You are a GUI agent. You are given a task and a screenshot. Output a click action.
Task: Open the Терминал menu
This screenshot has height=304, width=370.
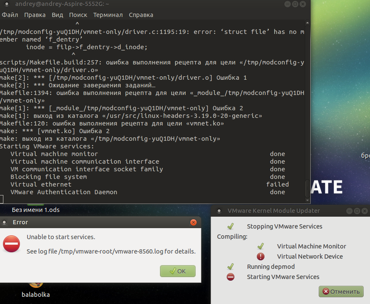coord(108,15)
